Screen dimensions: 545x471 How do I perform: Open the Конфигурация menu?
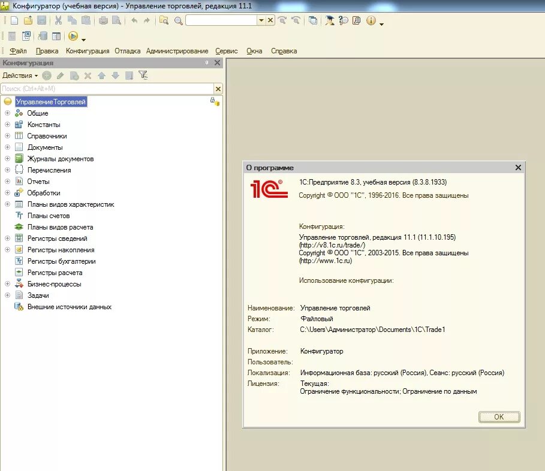coord(88,51)
